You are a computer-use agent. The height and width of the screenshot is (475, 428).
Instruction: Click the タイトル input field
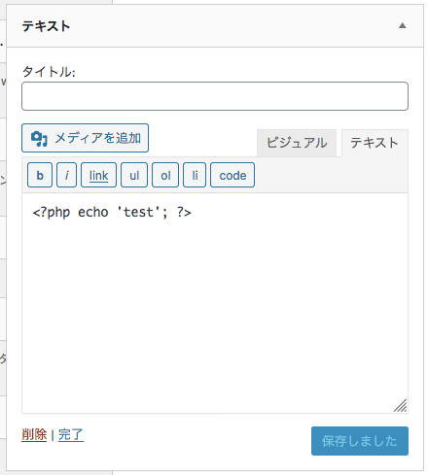[215, 96]
